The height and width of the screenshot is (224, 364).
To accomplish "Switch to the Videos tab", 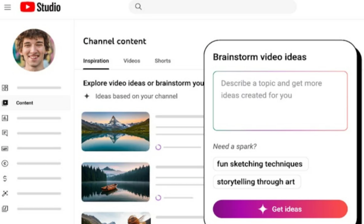I will [131, 61].
